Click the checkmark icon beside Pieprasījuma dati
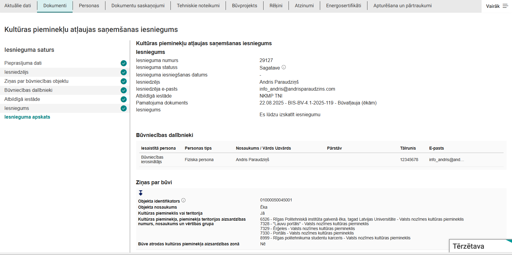This screenshot has height=255, width=512. point(123,63)
